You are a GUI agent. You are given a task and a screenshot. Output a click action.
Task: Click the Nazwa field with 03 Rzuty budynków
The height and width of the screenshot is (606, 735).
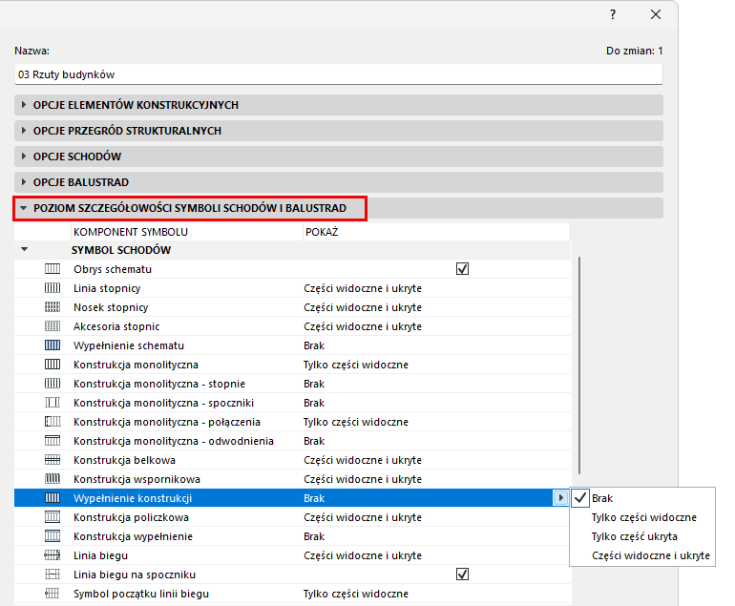(x=339, y=74)
